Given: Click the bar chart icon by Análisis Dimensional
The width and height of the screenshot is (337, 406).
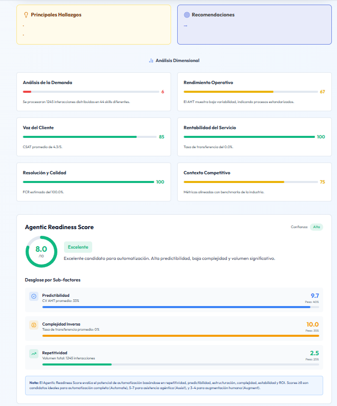Looking at the screenshot, I should point(151,60).
